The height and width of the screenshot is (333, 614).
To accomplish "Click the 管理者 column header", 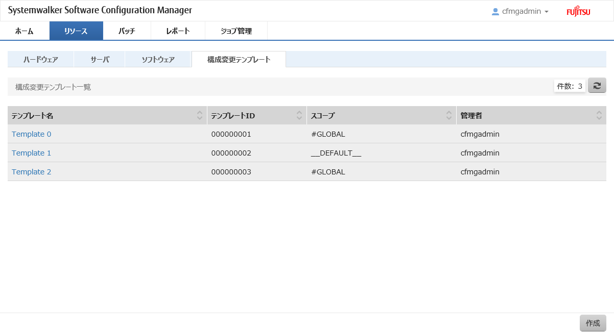I will coord(531,116).
